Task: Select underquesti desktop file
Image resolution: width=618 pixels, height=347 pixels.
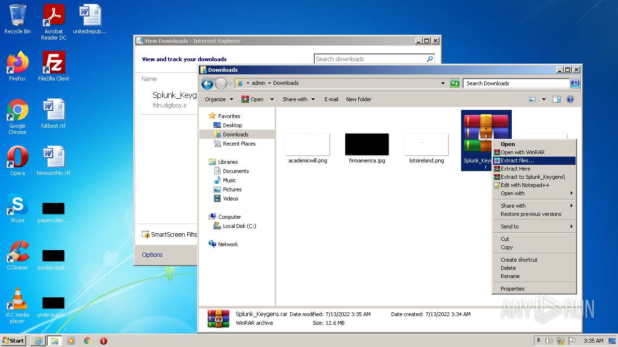Action: (x=54, y=307)
